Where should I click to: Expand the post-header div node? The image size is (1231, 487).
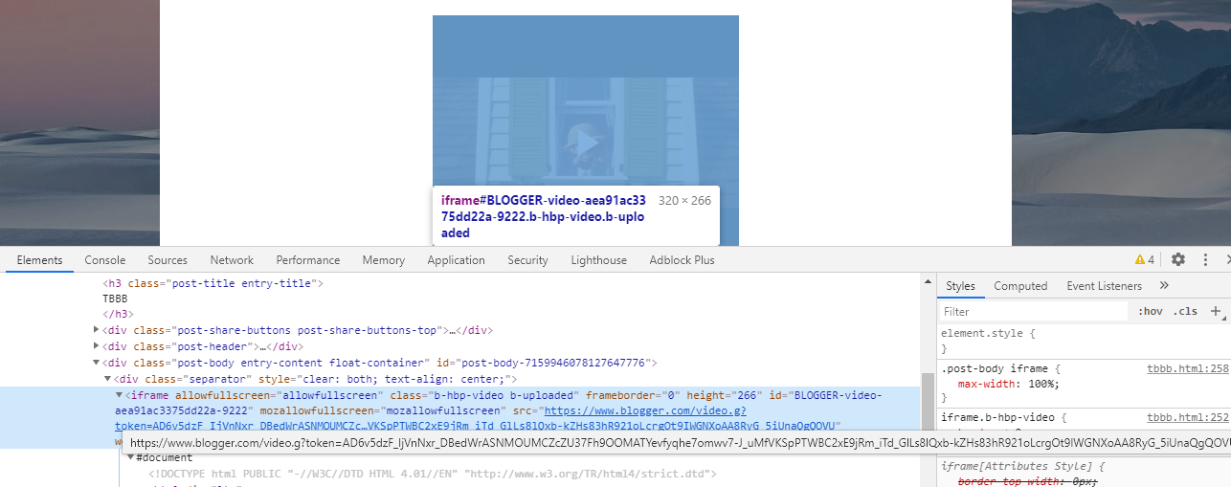[x=96, y=346]
